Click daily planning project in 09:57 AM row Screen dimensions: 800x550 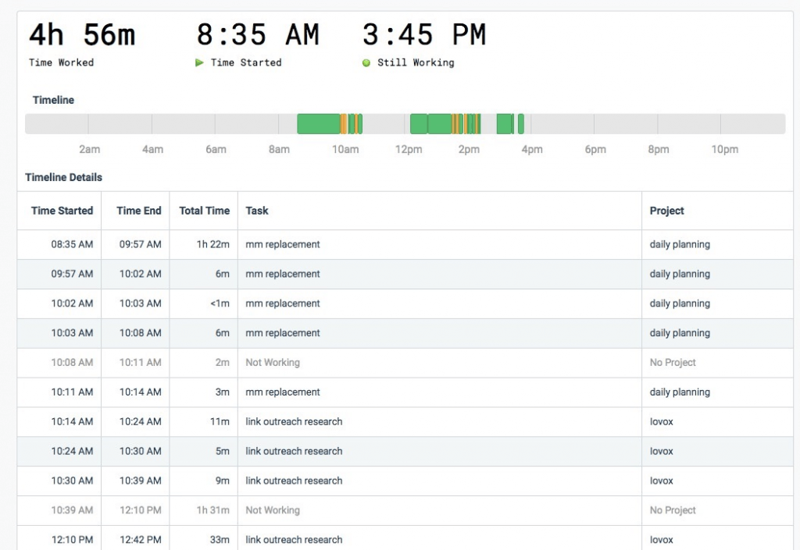(x=680, y=274)
